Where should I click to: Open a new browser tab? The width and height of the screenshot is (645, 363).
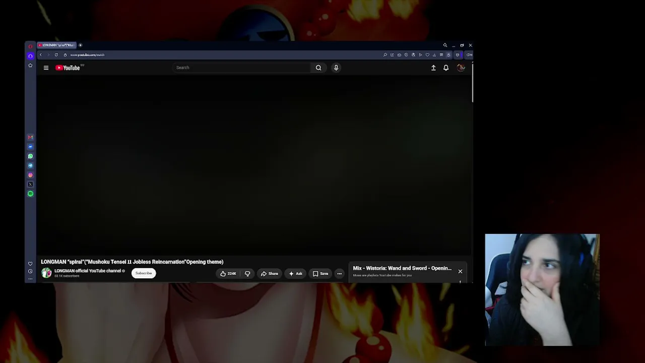[80, 45]
